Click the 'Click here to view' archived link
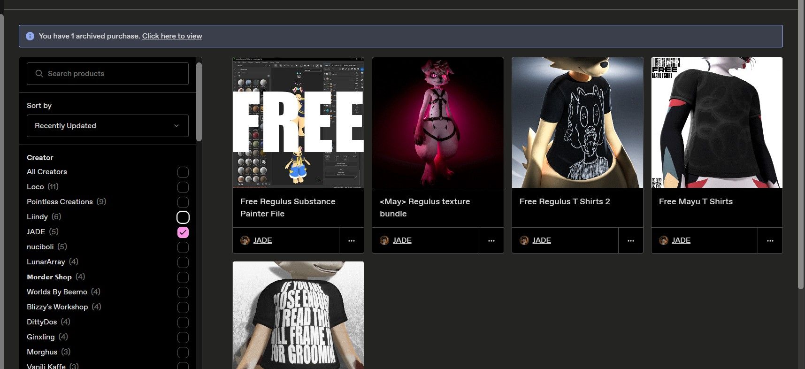The width and height of the screenshot is (805, 369). click(172, 36)
